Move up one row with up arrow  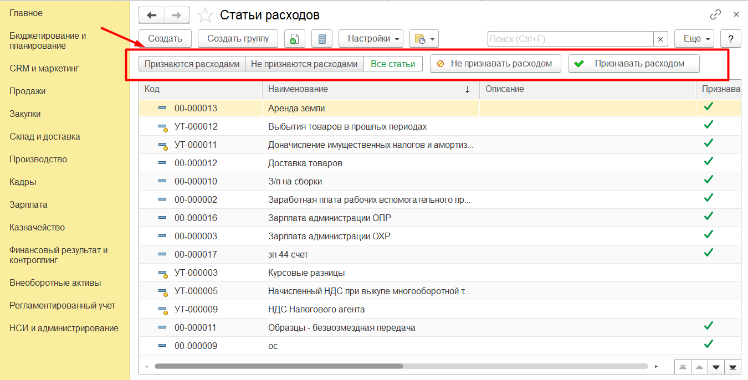pos(699,367)
